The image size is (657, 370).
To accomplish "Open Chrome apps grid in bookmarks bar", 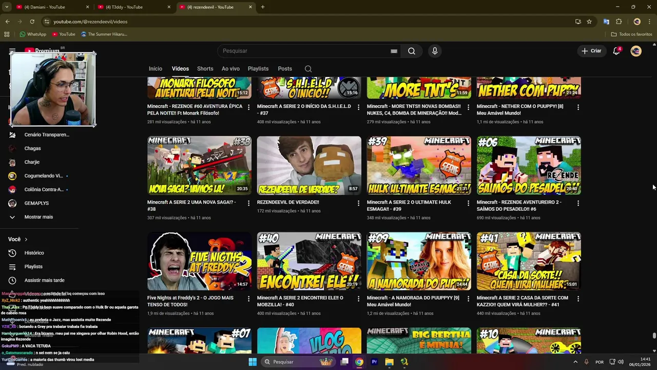I will coord(7,34).
